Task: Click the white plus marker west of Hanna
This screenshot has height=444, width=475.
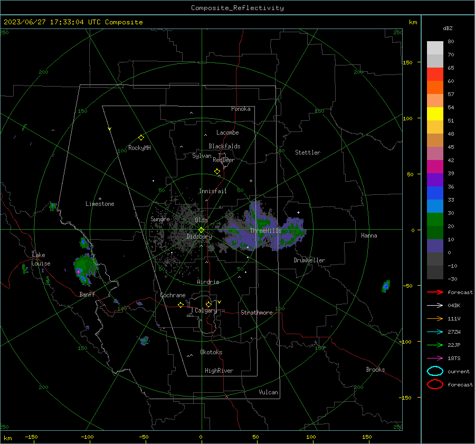Action: pyautogui.click(x=298, y=212)
